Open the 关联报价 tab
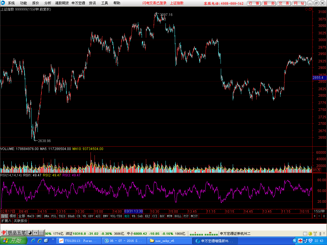Viewport: 327px width, 245px height. coord(20,221)
